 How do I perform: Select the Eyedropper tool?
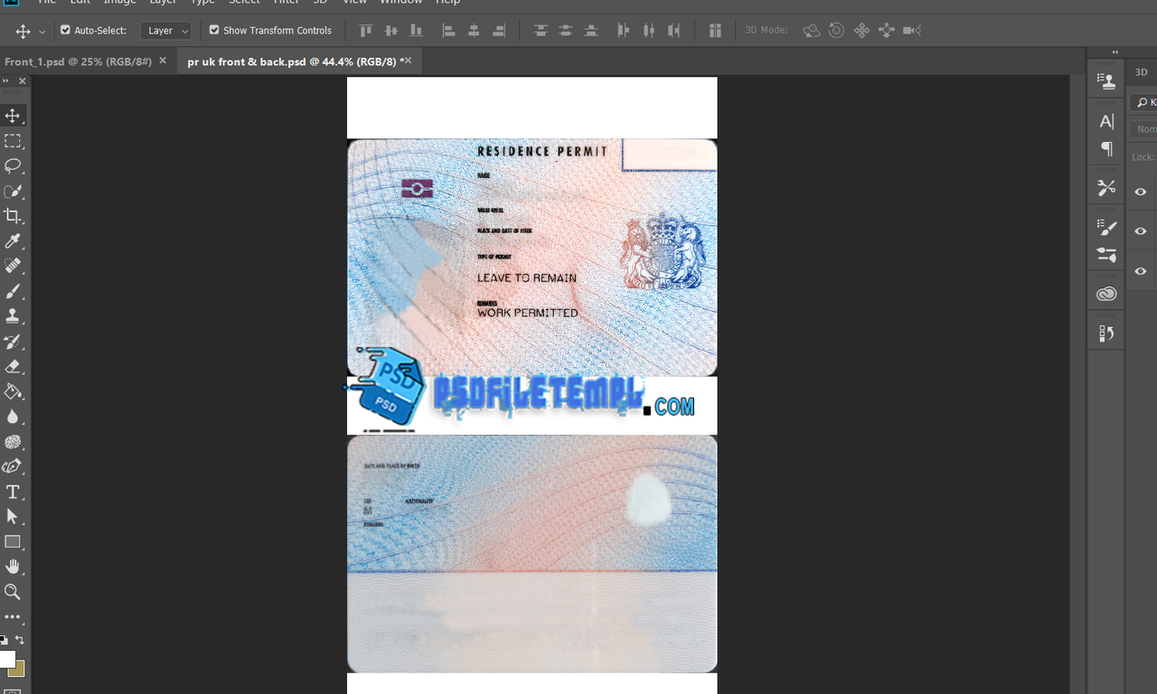pos(13,241)
